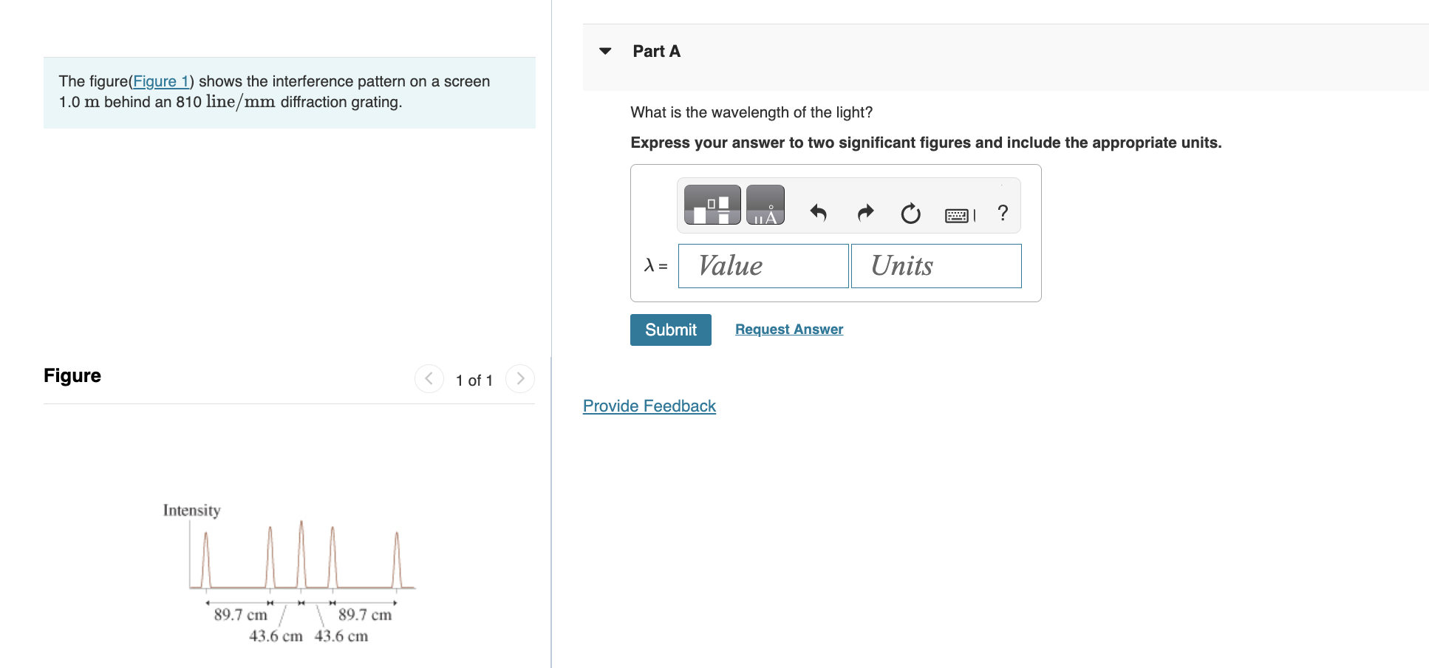Screen dimensions: 1429x668
Task: Click the intensity diffraction pattern figure
Action: pos(289,573)
